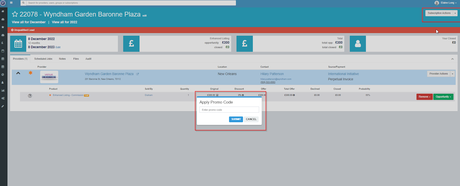The height and width of the screenshot is (186, 460).
Task: Click Elaine Long avatar picture
Action: tap(437, 3)
